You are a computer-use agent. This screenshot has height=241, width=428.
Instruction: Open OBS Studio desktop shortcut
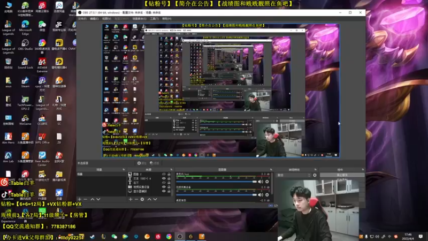pos(25,45)
